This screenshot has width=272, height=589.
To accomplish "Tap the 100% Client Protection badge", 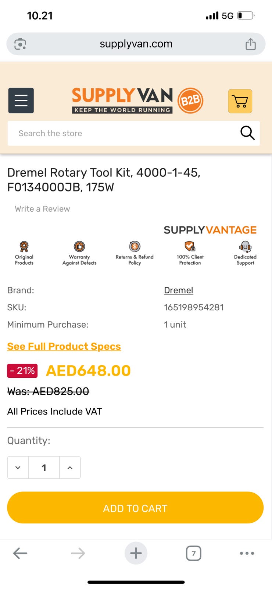I will click(x=190, y=253).
